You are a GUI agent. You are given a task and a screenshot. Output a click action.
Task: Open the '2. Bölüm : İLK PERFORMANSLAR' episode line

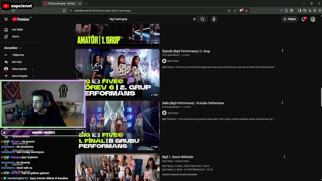pos(187,170)
